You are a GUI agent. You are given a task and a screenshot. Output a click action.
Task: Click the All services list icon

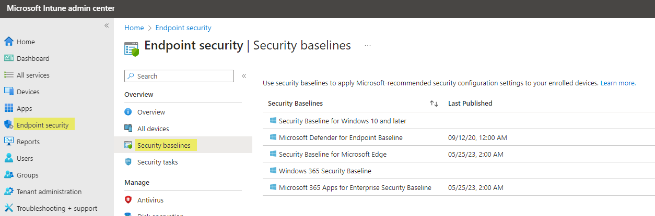pyautogui.click(x=8, y=75)
